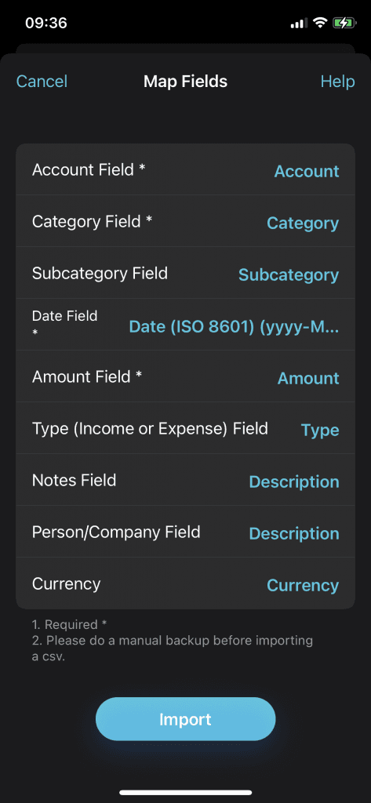Cancel the Map Fields dialog
This screenshot has height=803, width=371.
[x=42, y=82]
